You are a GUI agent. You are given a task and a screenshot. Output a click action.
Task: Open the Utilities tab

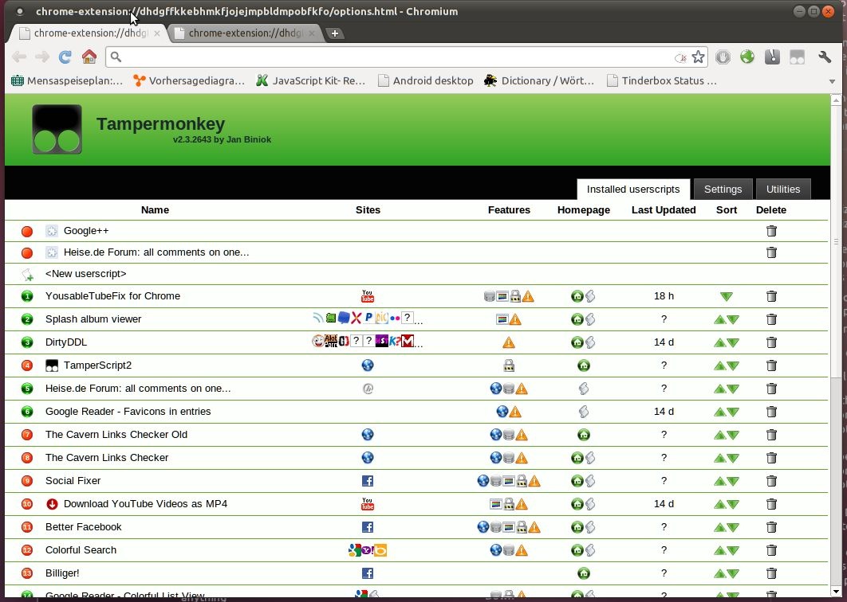point(782,190)
